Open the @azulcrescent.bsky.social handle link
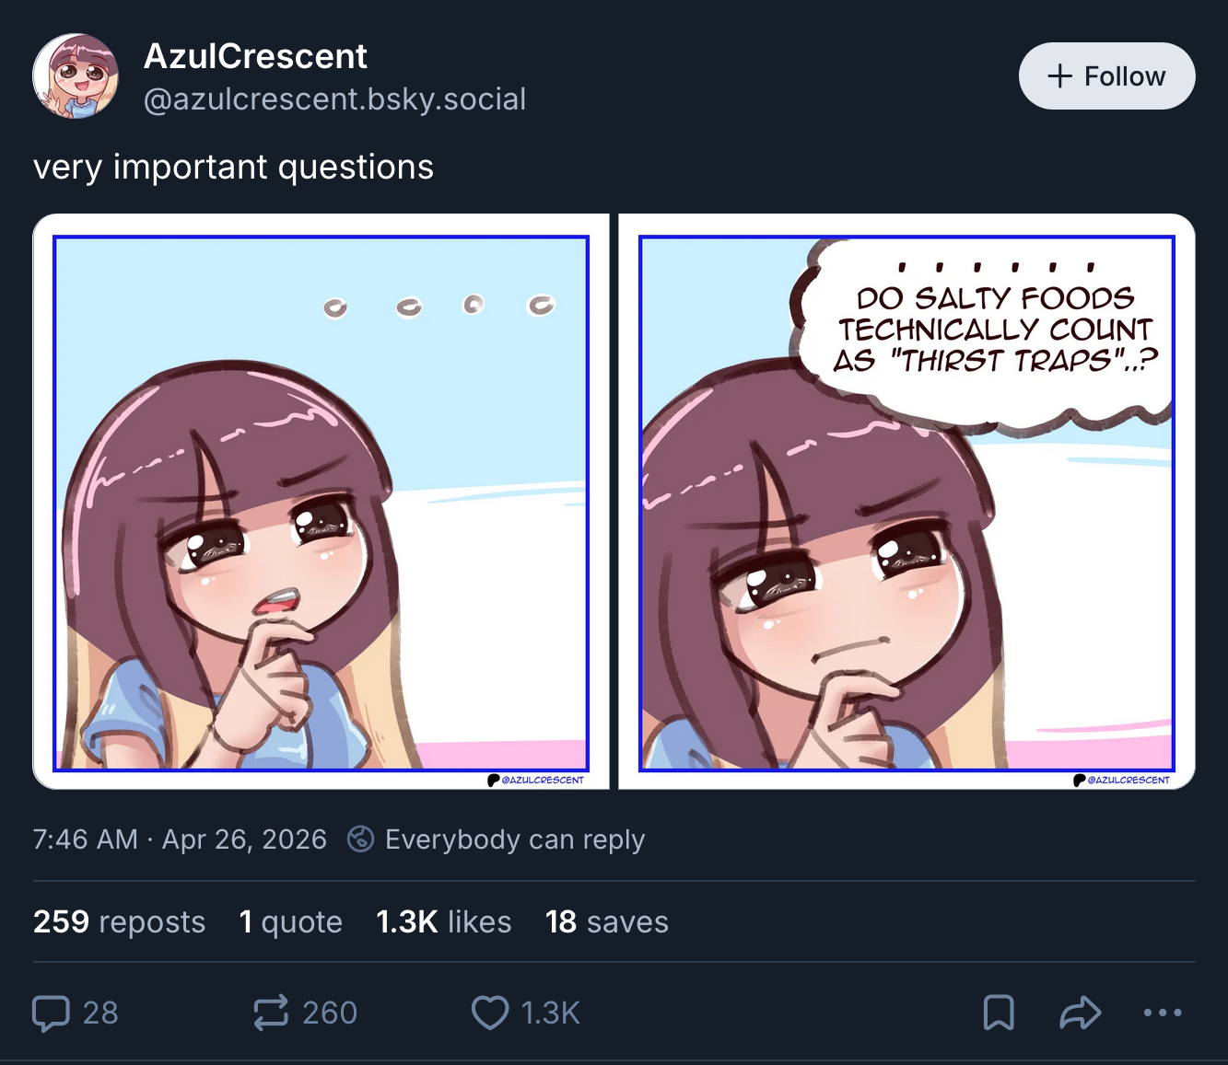Screen dimensions: 1228x1065 point(334,99)
